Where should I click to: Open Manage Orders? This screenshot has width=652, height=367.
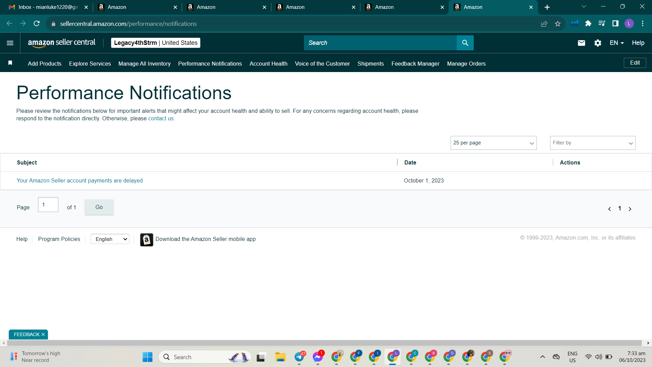point(466,64)
